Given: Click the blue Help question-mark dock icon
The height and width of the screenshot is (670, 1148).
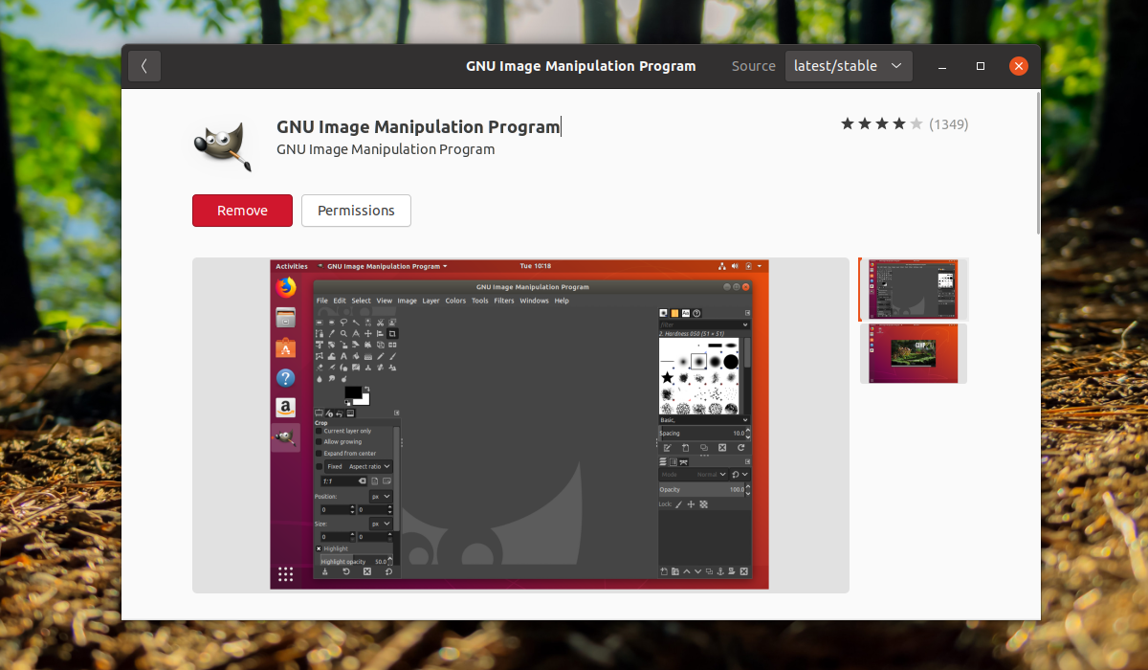Looking at the screenshot, I should (285, 378).
